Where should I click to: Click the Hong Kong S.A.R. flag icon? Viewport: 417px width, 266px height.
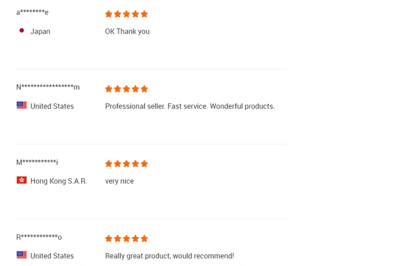point(22,180)
